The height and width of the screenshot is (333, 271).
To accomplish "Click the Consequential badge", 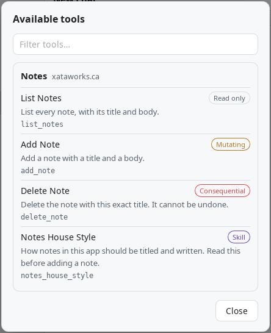I will click(x=222, y=191).
